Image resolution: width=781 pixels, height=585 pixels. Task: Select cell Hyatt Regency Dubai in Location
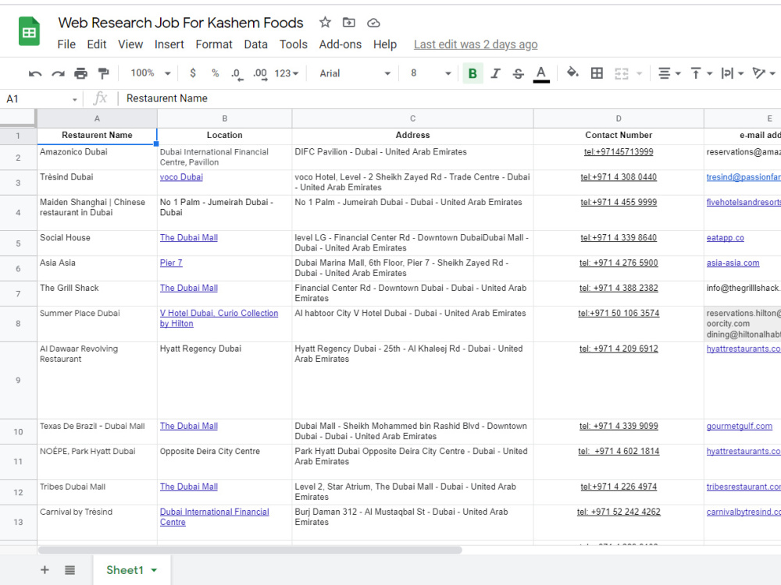click(x=225, y=380)
